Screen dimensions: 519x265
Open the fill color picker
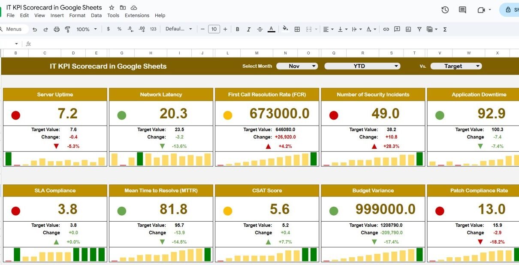coord(285,29)
